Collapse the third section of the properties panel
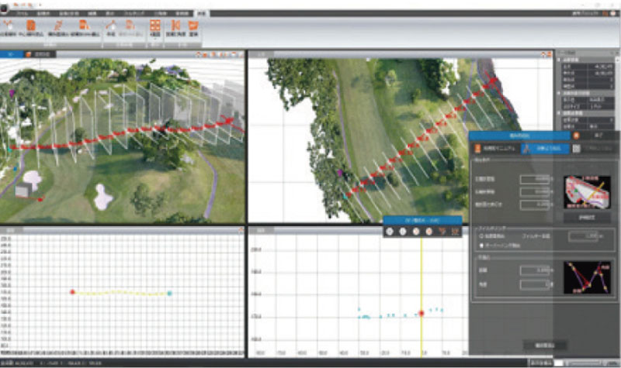 click(559, 112)
